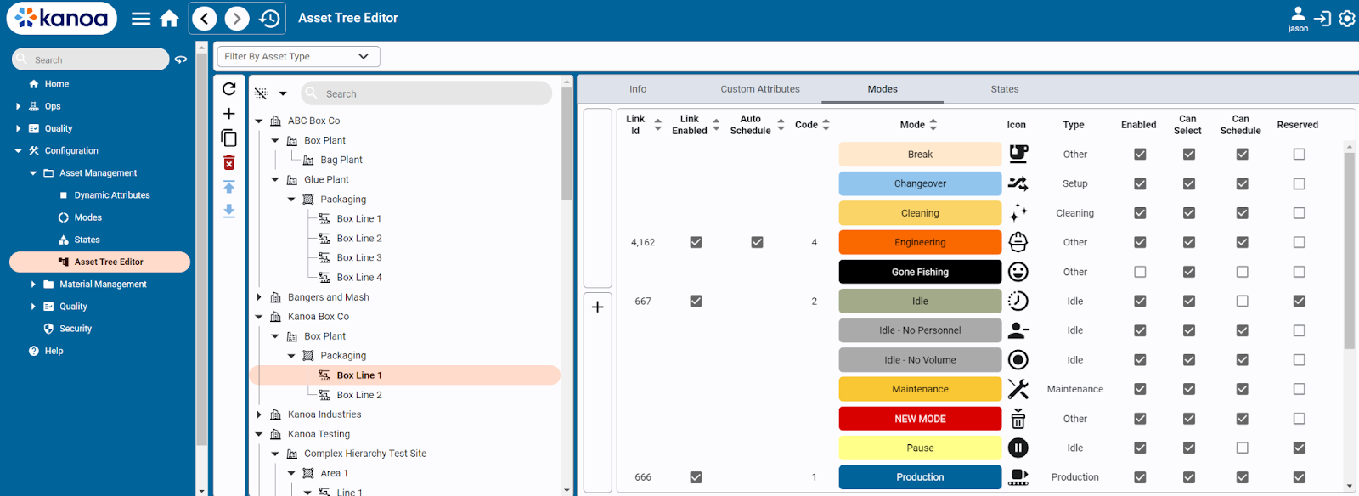Collapse Configuration sidebar section
Image resolution: width=1359 pixels, height=496 pixels.
18,150
